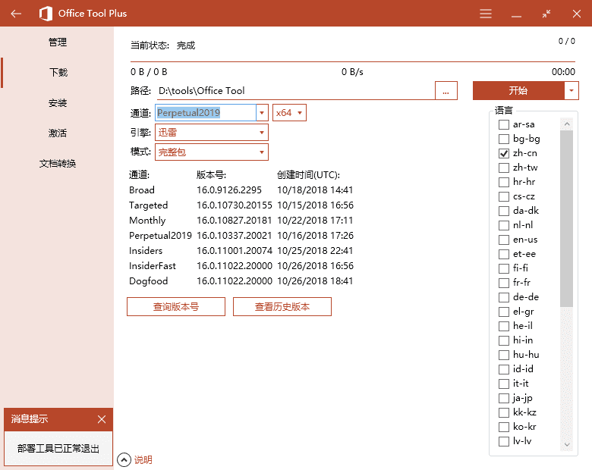Click the Office Tool Plus logo icon
Viewport: 592px width, 470px height.
click(x=46, y=14)
